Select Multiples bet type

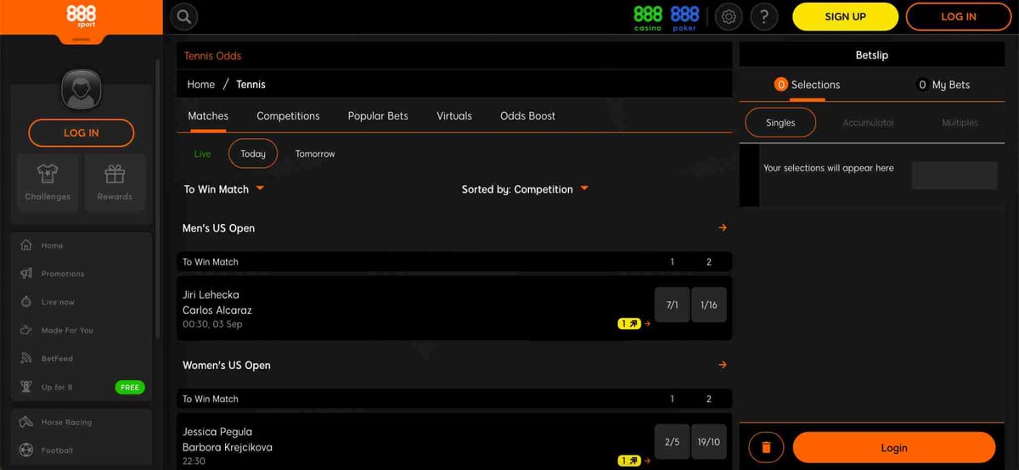(x=960, y=122)
